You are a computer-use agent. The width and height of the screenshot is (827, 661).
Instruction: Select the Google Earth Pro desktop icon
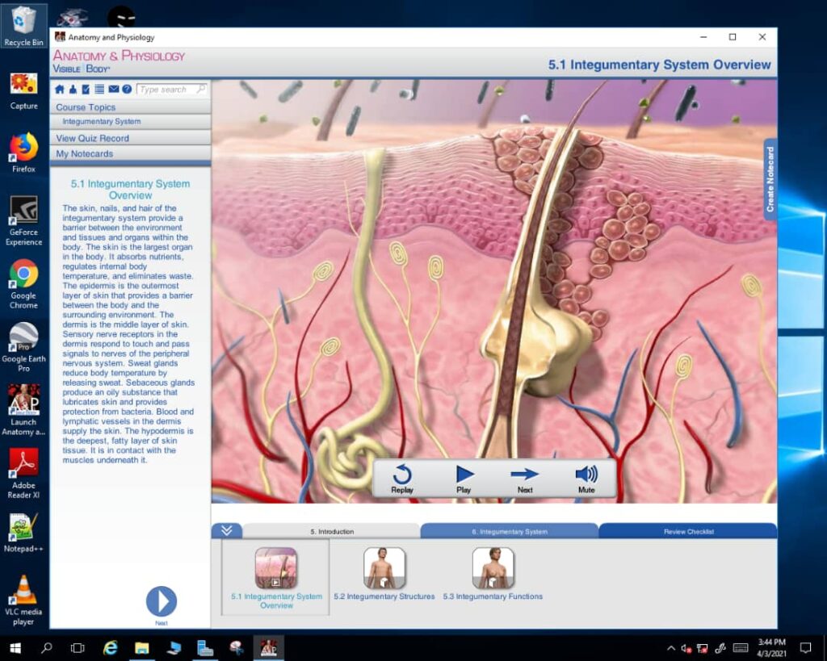(x=23, y=347)
